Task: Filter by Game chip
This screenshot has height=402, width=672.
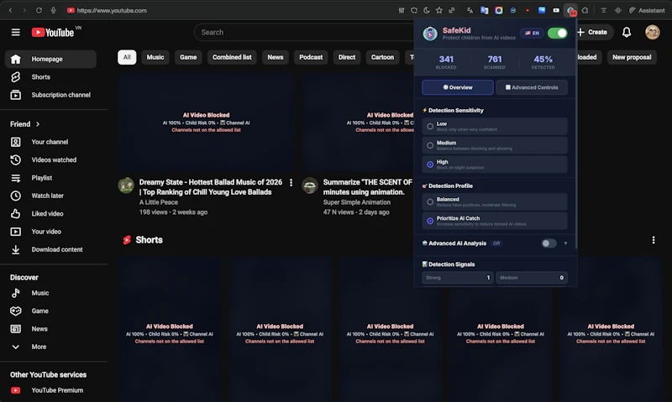Action: pyautogui.click(x=188, y=57)
